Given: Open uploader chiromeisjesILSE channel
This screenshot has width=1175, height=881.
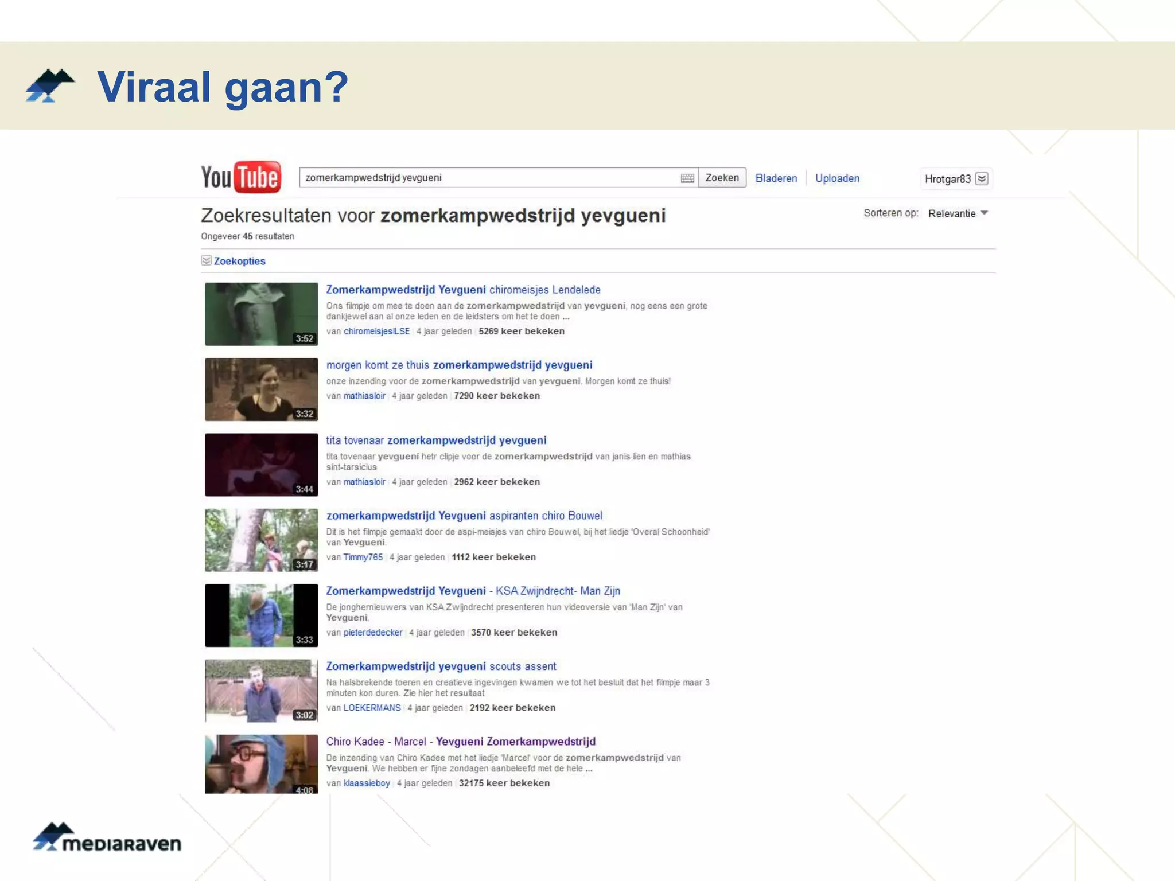Looking at the screenshot, I should click(376, 332).
